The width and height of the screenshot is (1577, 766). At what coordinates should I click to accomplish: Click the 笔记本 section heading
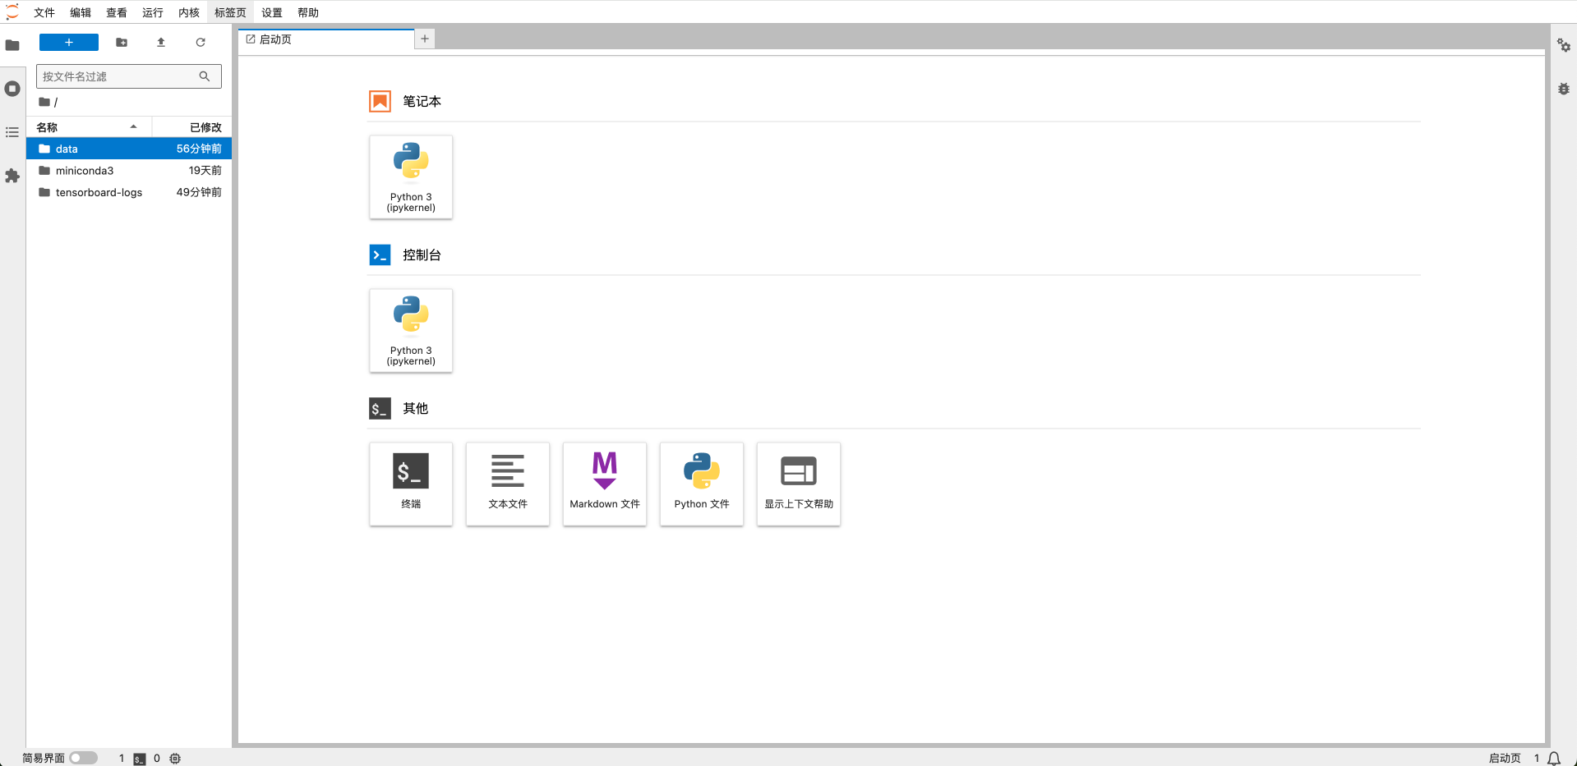coord(422,102)
